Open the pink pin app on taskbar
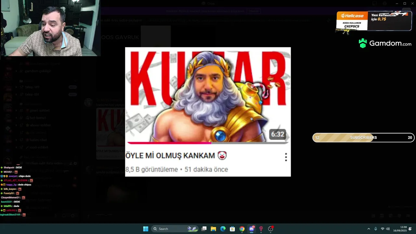This screenshot has width=416, height=234. point(261,229)
